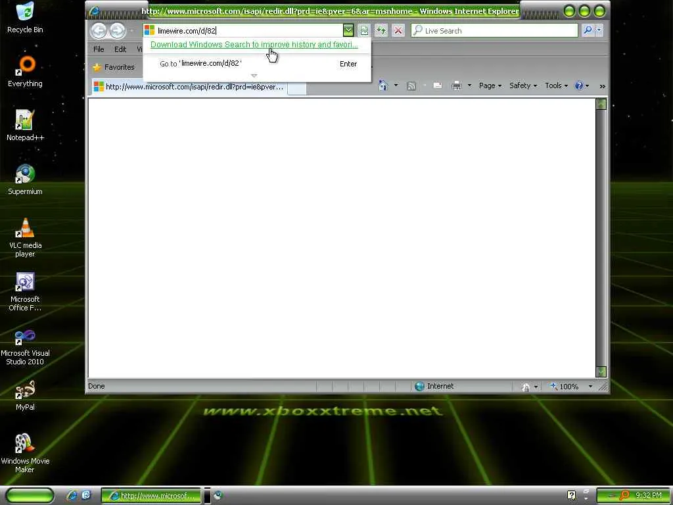Click the 9:32 PM clock
Image resolution: width=673 pixels, height=505 pixels.
649,496
